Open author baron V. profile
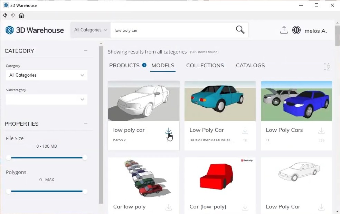 click(120, 140)
